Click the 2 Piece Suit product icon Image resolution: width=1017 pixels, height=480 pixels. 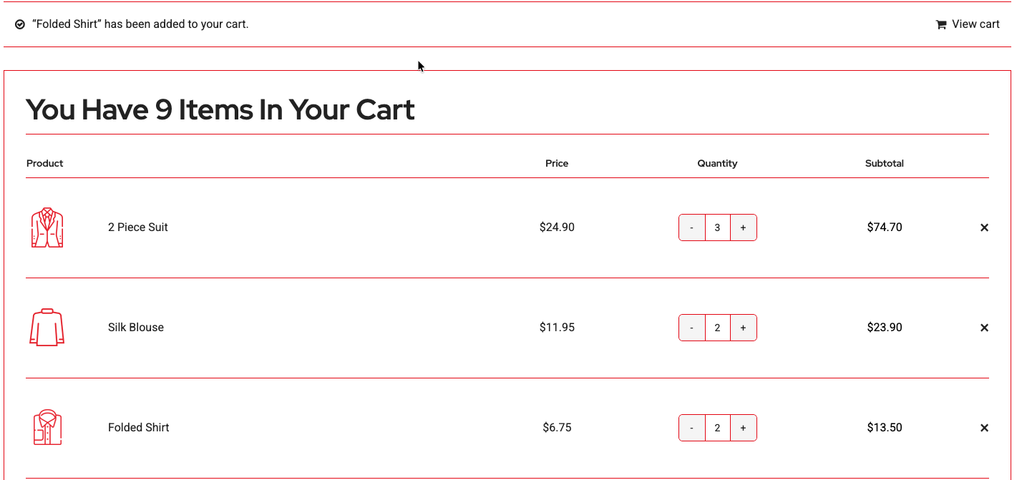(x=47, y=227)
